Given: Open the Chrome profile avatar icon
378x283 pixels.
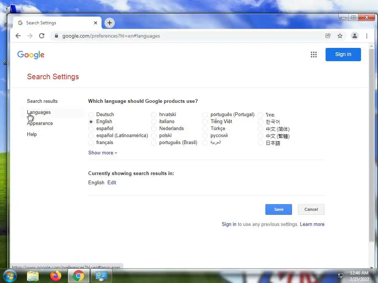Looking at the screenshot, I should pos(355,36).
